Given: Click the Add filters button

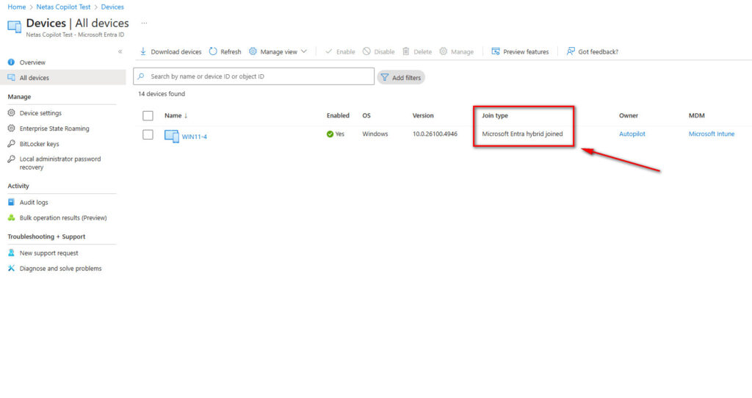Looking at the screenshot, I should click(x=401, y=77).
